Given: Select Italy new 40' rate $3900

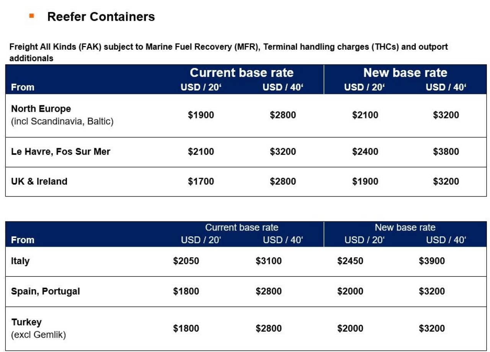Looking at the screenshot, I should (x=432, y=261).
